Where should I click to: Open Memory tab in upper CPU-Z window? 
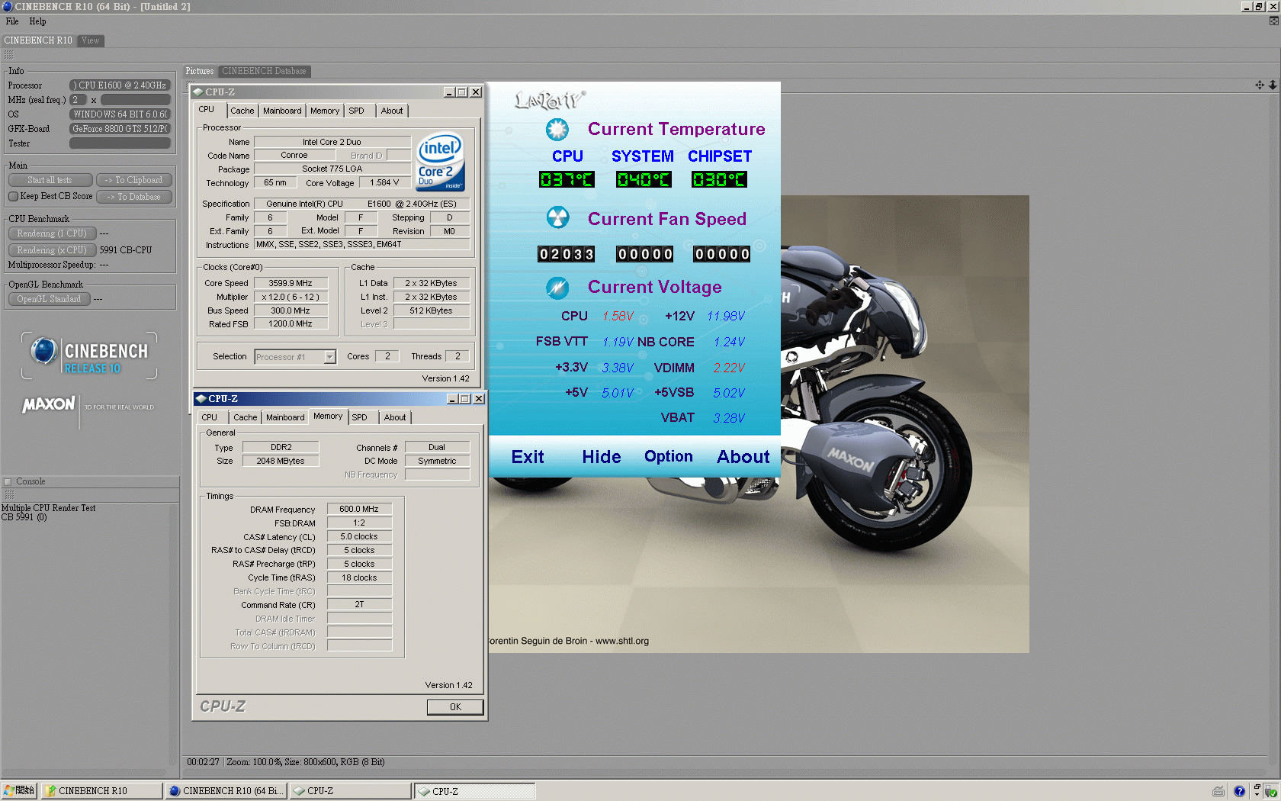pos(325,111)
